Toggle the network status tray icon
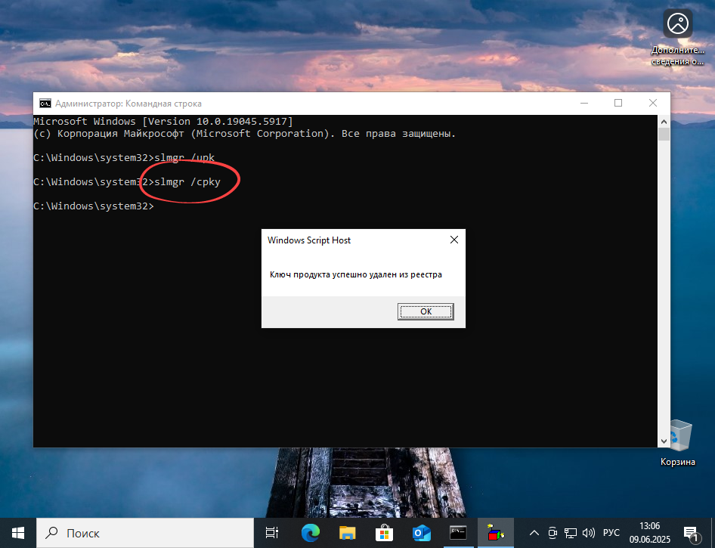This screenshot has height=548, width=715. [x=569, y=533]
